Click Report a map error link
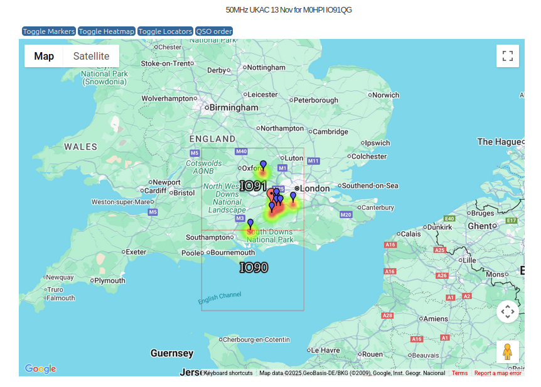The width and height of the screenshot is (541, 387). (x=497, y=373)
